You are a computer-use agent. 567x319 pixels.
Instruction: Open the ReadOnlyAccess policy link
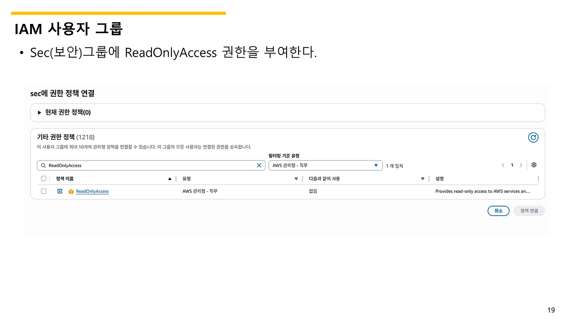click(x=92, y=191)
